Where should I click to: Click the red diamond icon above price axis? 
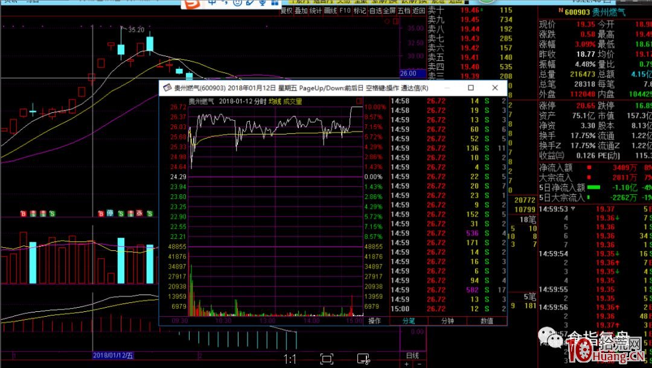[x=387, y=21]
